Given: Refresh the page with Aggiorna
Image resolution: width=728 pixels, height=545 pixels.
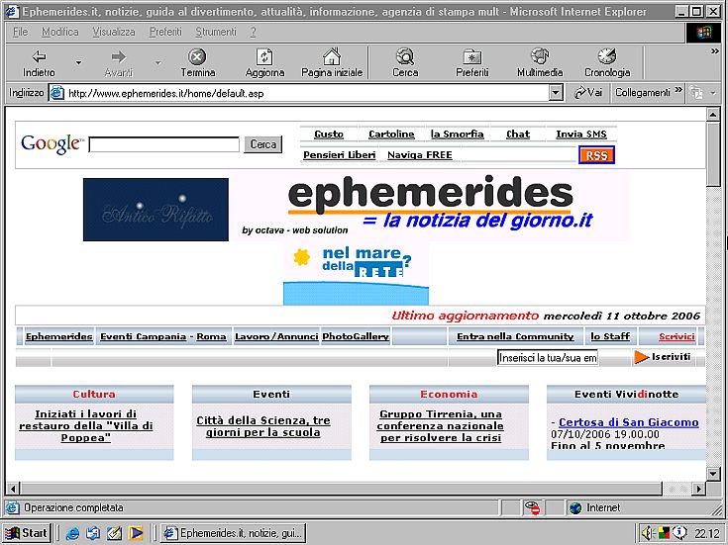Looking at the screenshot, I should pos(264,63).
